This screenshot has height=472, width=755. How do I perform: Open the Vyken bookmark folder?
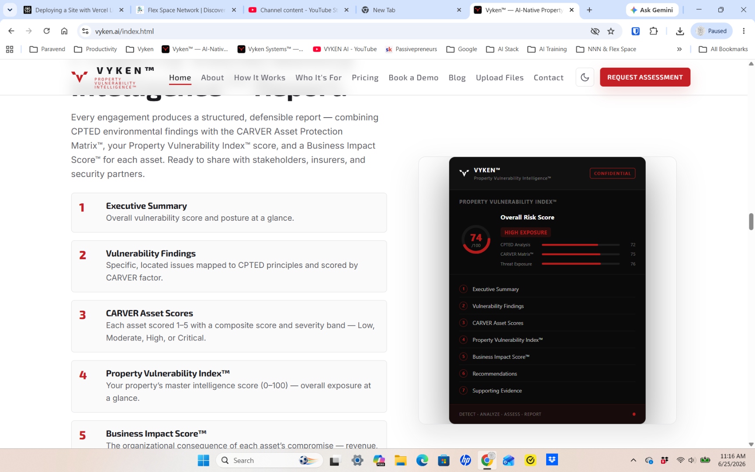click(x=140, y=49)
